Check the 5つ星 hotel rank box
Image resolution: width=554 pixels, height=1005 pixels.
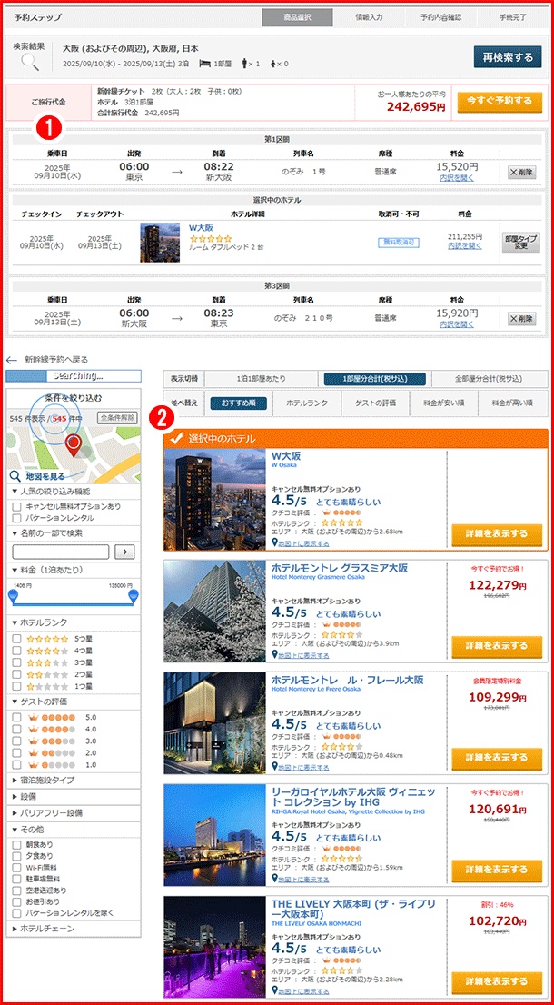click(x=18, y=639)
